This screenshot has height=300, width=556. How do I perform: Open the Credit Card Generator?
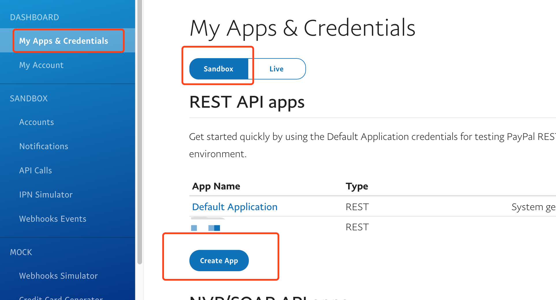(x=61, y=298)
